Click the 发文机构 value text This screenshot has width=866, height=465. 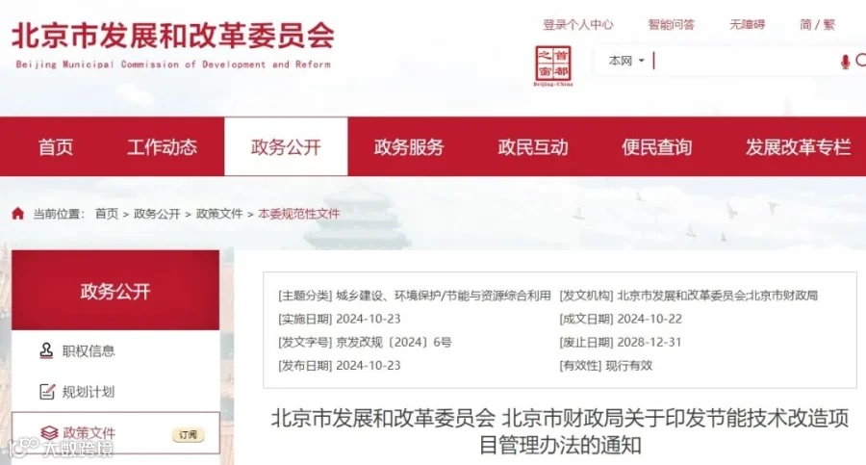(718, 296)
